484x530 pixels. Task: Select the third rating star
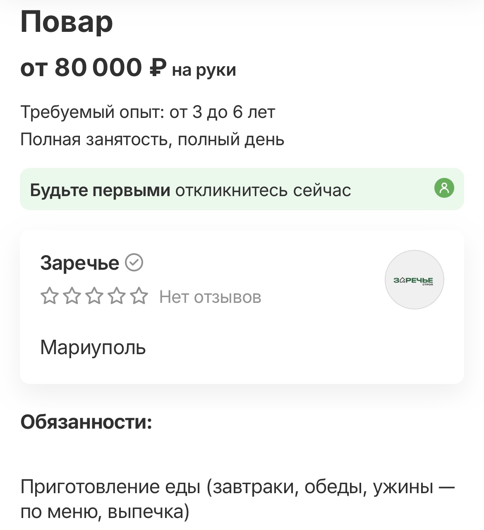[x=95, y=296]
